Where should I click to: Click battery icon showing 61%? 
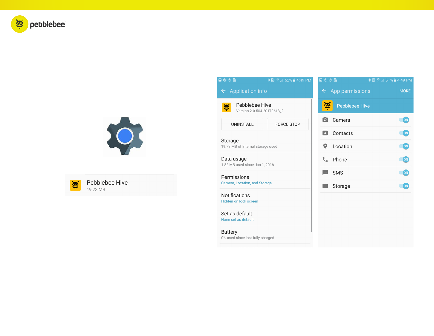[395, 80]
